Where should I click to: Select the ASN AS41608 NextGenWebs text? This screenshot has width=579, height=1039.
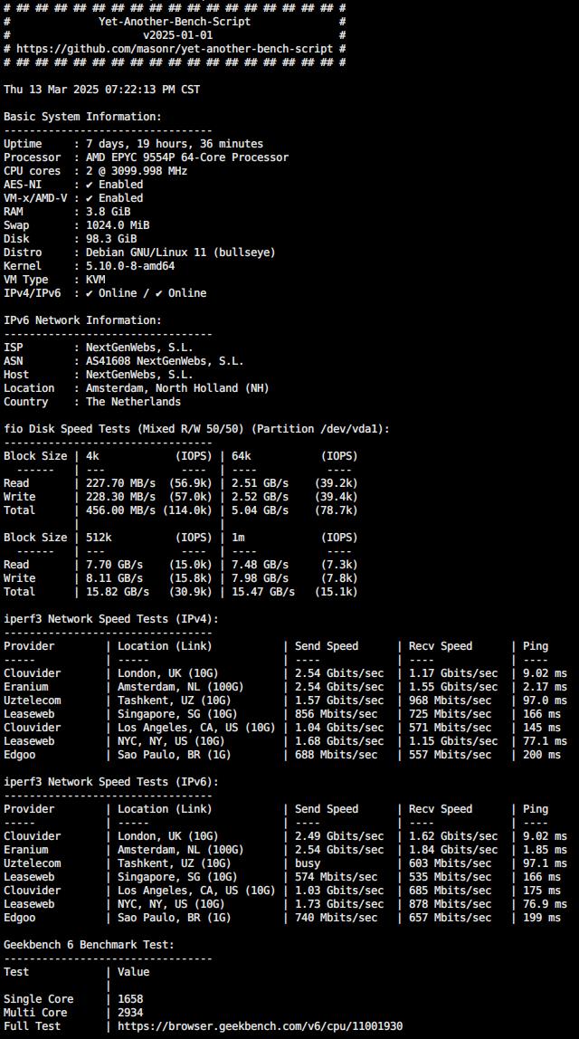[x=165, y=362]
